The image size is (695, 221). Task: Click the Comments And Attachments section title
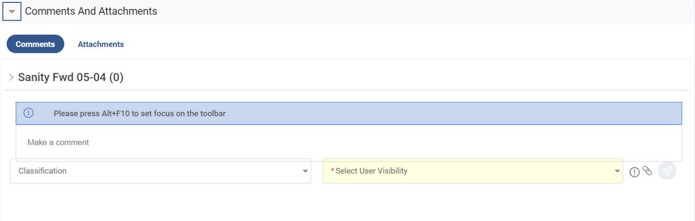point(91,11)
